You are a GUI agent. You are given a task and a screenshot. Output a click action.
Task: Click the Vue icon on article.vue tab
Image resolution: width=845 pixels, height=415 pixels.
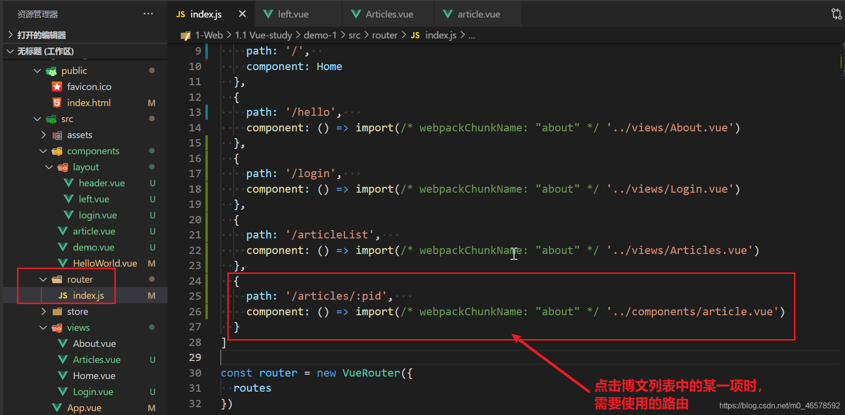448,14
